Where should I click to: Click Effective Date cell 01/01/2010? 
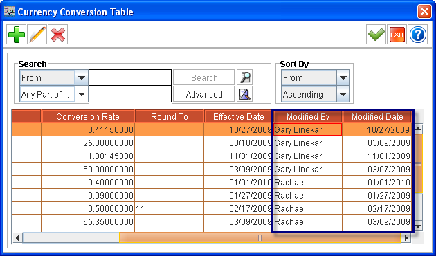click(x=238, y=183)
